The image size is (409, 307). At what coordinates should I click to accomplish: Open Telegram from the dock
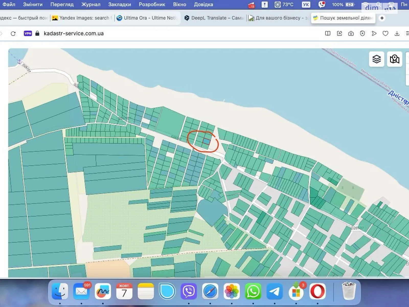(x=275, y=291)
